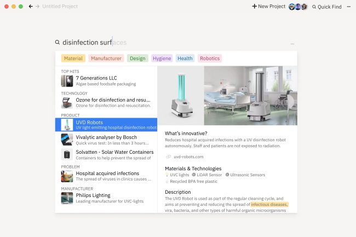The image size is (356, 237).
Task: Click the 'Materials & Technologies' heading
Action: [x=193, y=169]
